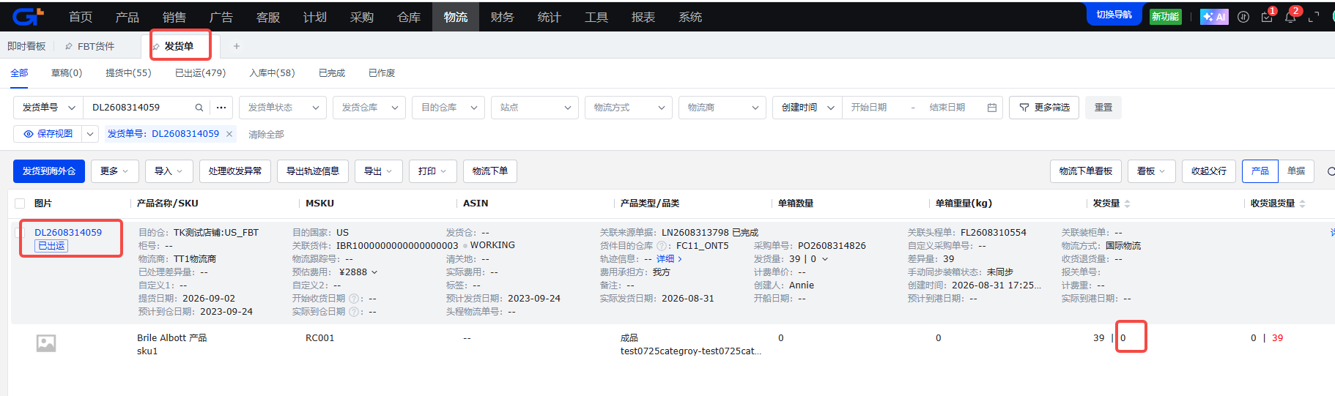Image resolution: width=1335 pixels, height=396 pixels.
Task: Open the 物流商 dropdown
Action: [722, 108]
